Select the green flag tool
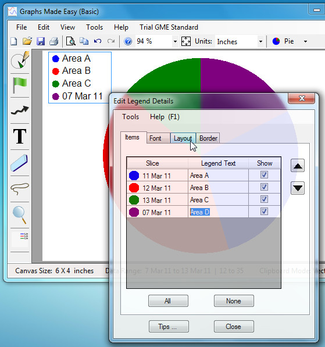Image resolution: width=325 pixels, height=347 pixels. tap(20, 85)
